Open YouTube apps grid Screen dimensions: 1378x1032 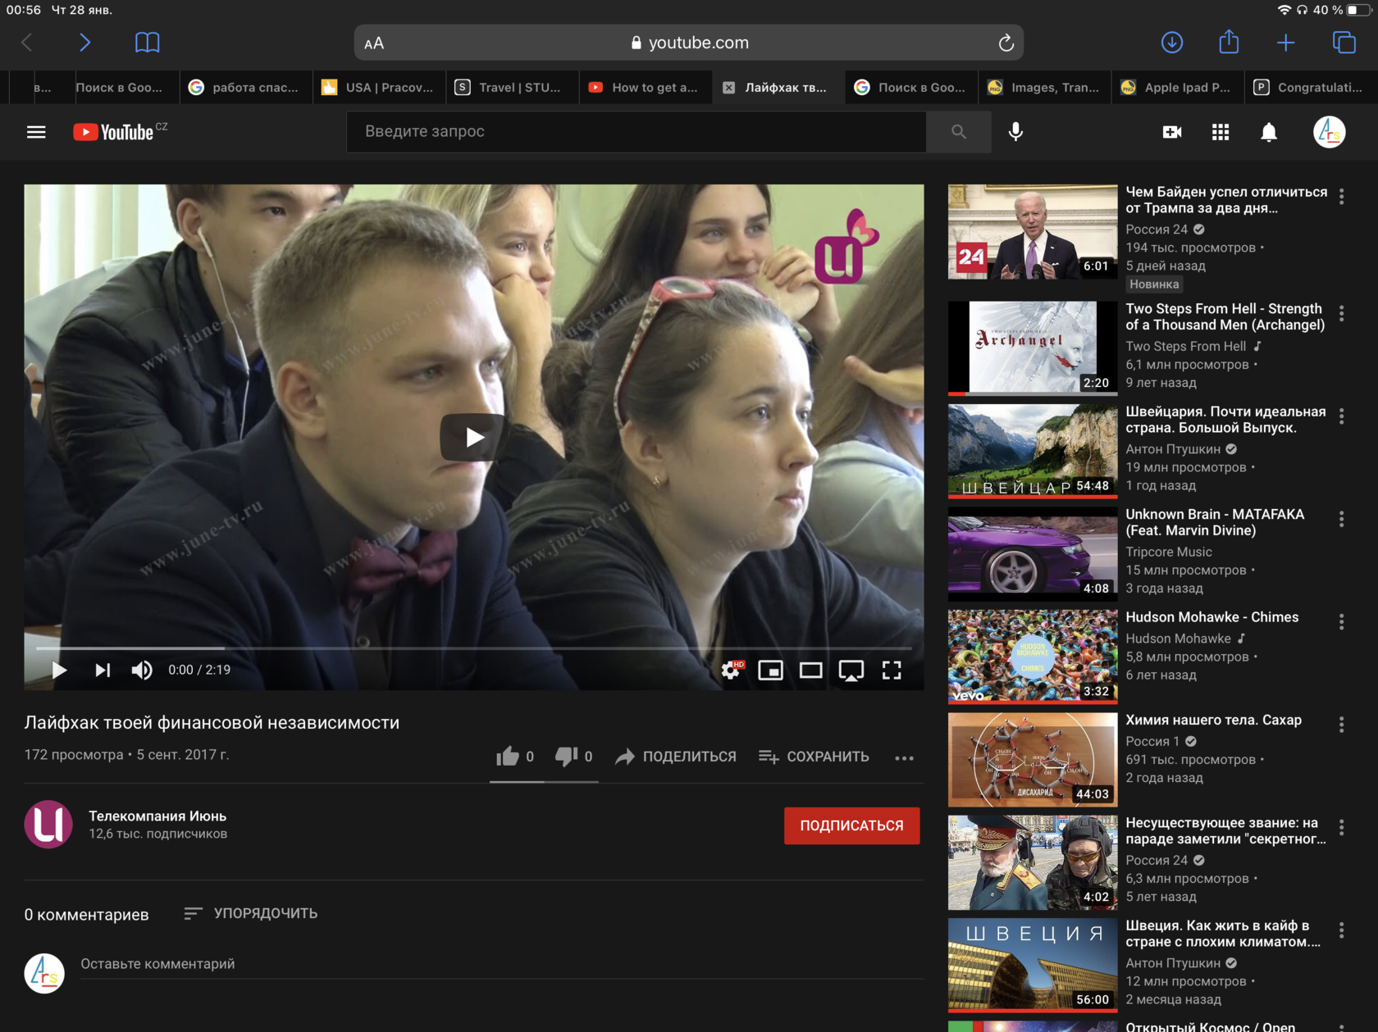point(1221,132)
